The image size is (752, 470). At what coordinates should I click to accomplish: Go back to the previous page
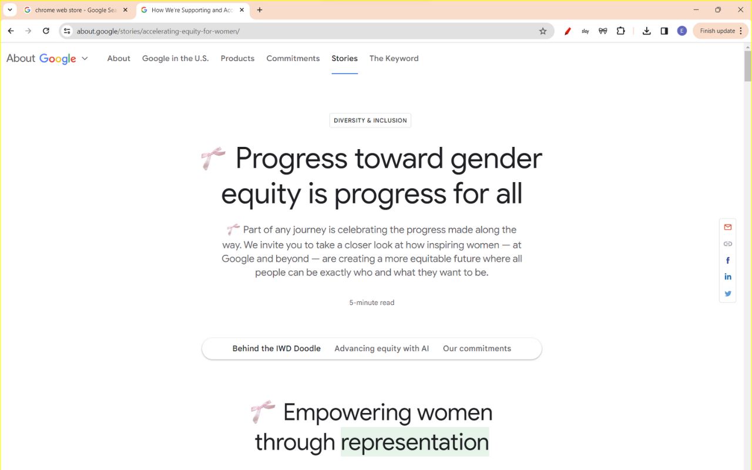point(11,31)
